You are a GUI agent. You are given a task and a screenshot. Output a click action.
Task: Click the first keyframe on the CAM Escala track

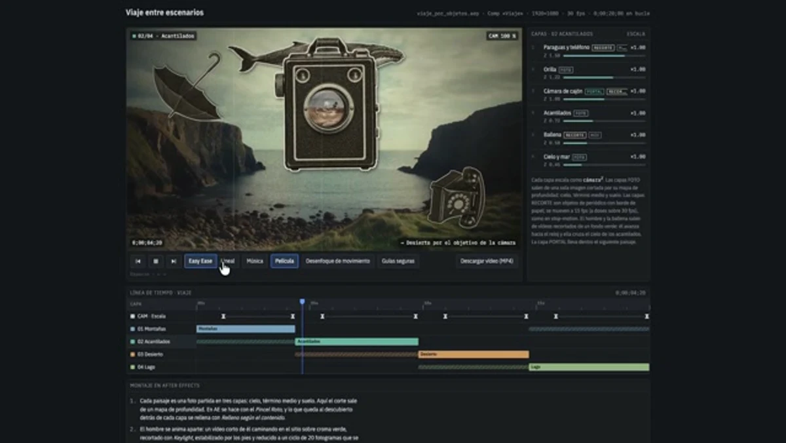pos(223,316)
